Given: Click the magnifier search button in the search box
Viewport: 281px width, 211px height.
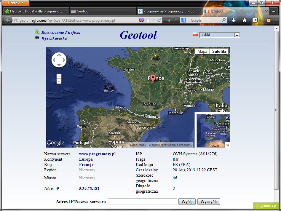Looking at the screenshot, I should 223,20.
